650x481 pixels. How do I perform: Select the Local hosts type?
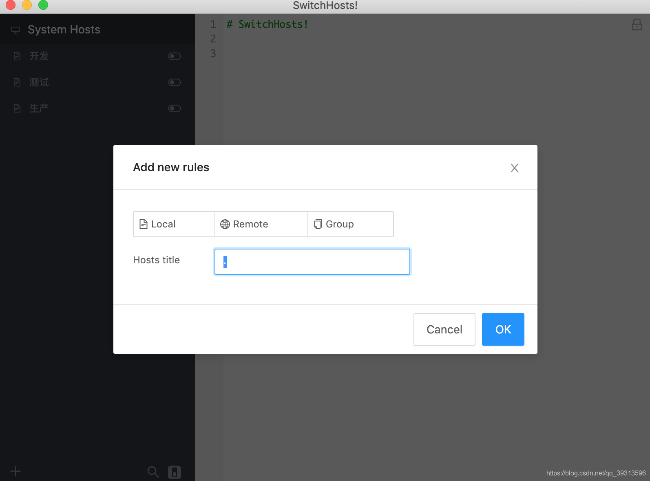(174, 224)
